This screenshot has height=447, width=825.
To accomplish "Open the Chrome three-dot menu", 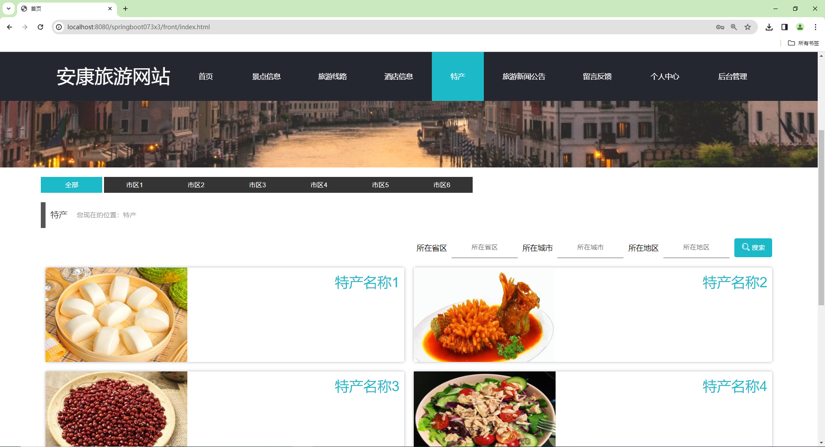I will (x=816, y=27).
